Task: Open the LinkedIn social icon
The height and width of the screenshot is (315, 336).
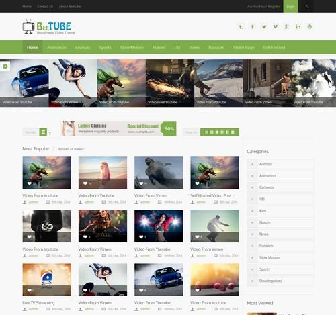Action: click(x=298, y=27)
